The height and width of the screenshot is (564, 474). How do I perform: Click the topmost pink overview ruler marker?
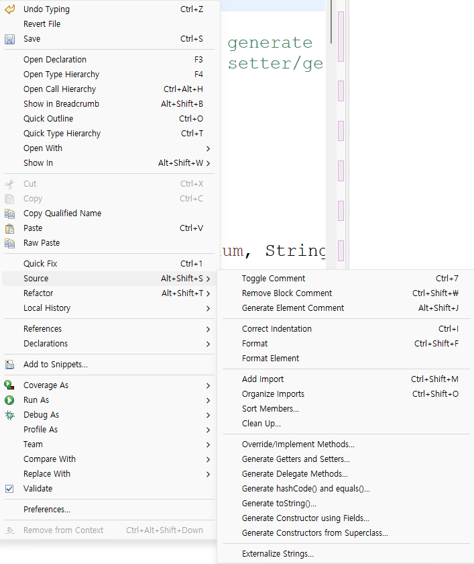click(x=341, y=36)
